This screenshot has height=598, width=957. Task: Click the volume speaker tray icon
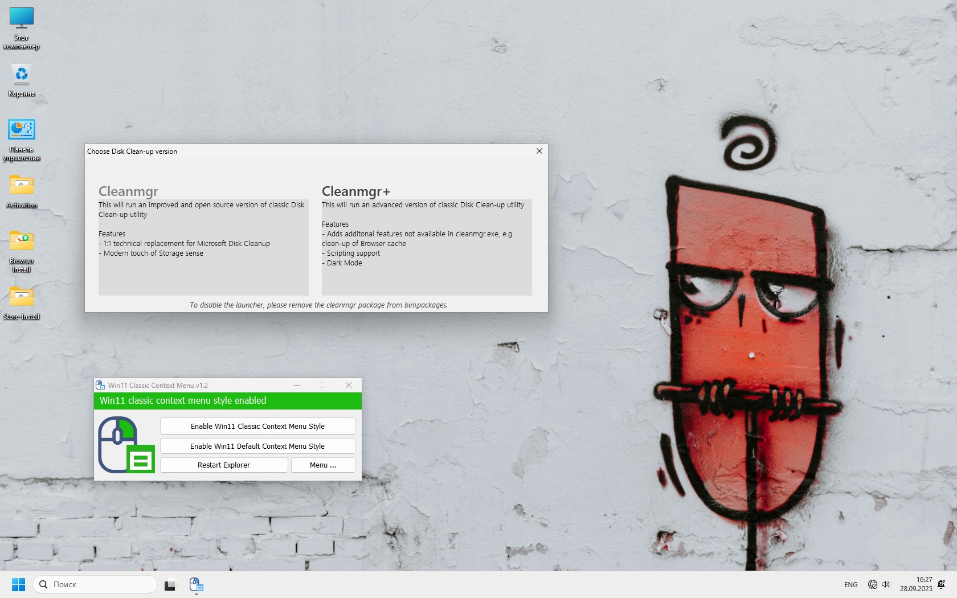click(x=886, y=584)
